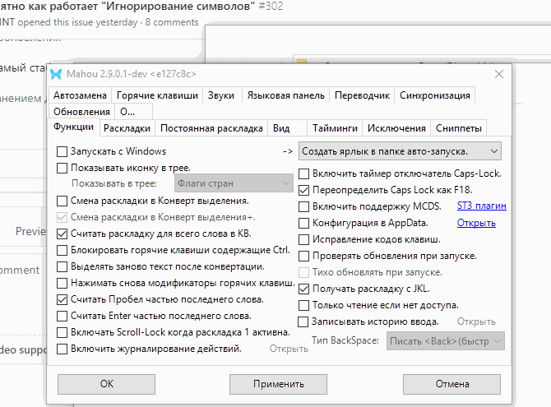
Task: Open the truncated О... tab
Action: pos(133,112)
